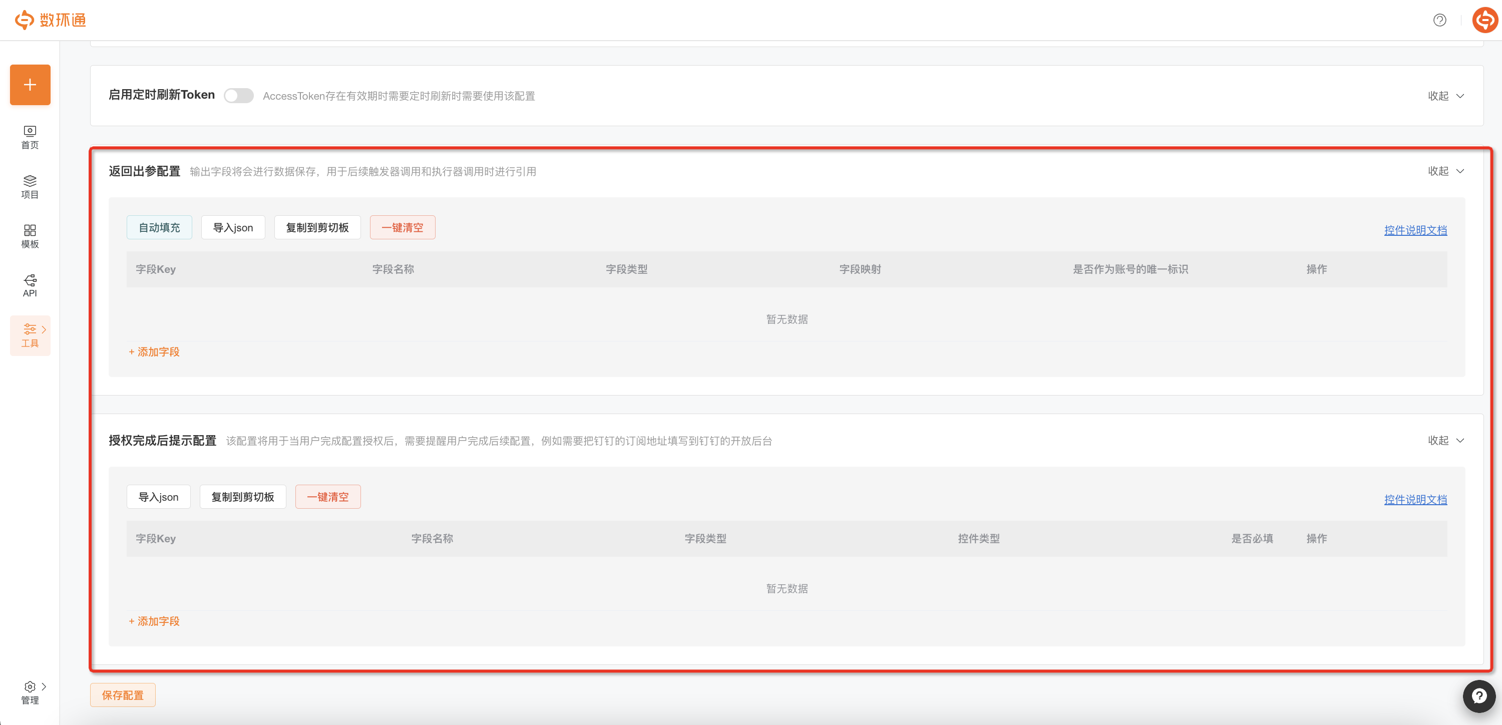The image size is (1502, 725).
Task: Click 一键清空 in 返回出参配置
Action: point(403,227)
